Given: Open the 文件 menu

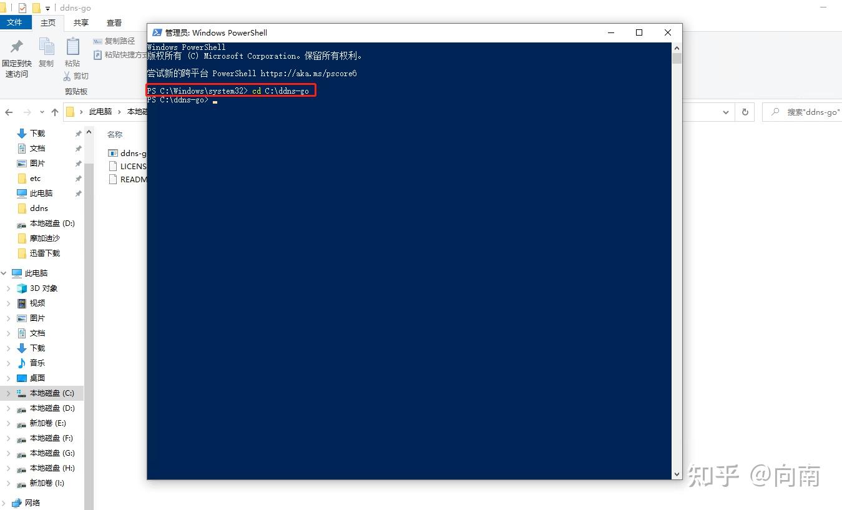Looking at the screenshot, I should tap(16, 22).
